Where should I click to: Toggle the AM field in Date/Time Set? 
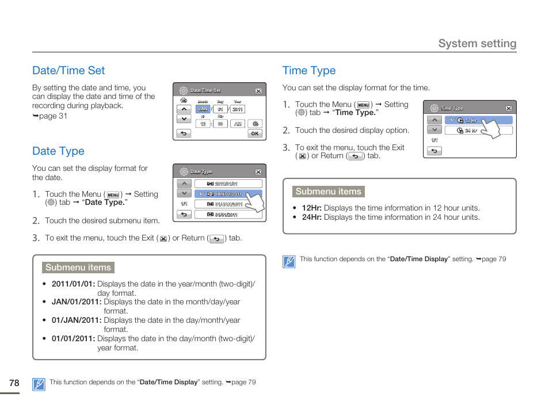pos(238,124)
